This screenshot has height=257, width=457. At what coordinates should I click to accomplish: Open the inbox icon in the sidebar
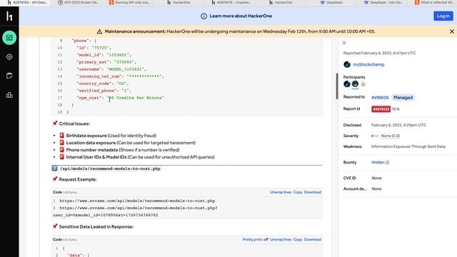pos(9,76)
